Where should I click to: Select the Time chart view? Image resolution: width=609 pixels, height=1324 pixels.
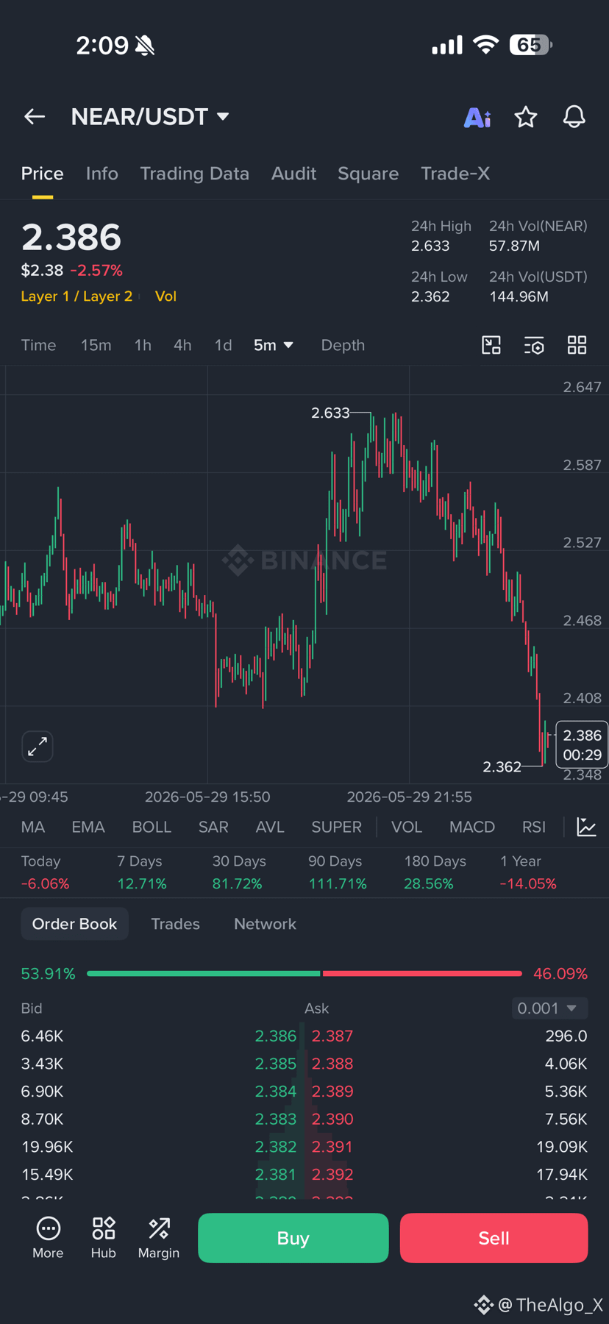click(38, 345)
